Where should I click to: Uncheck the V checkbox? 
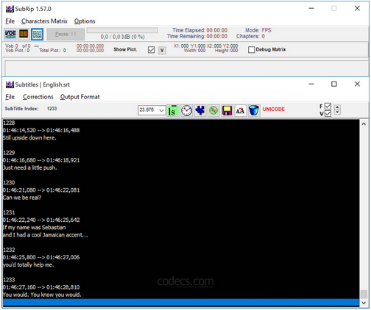pos(328,114)
